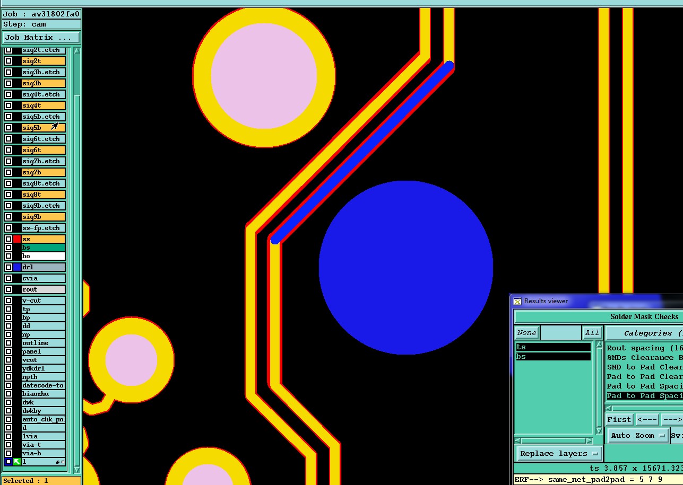
Task: Select the ydkdrl layer name
Action: 44,368
